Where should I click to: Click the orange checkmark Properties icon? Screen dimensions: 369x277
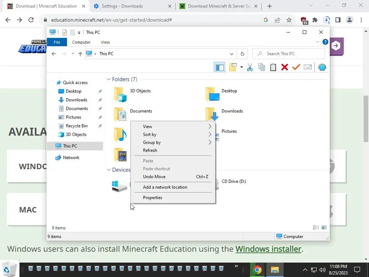click(x=296, y=67)
